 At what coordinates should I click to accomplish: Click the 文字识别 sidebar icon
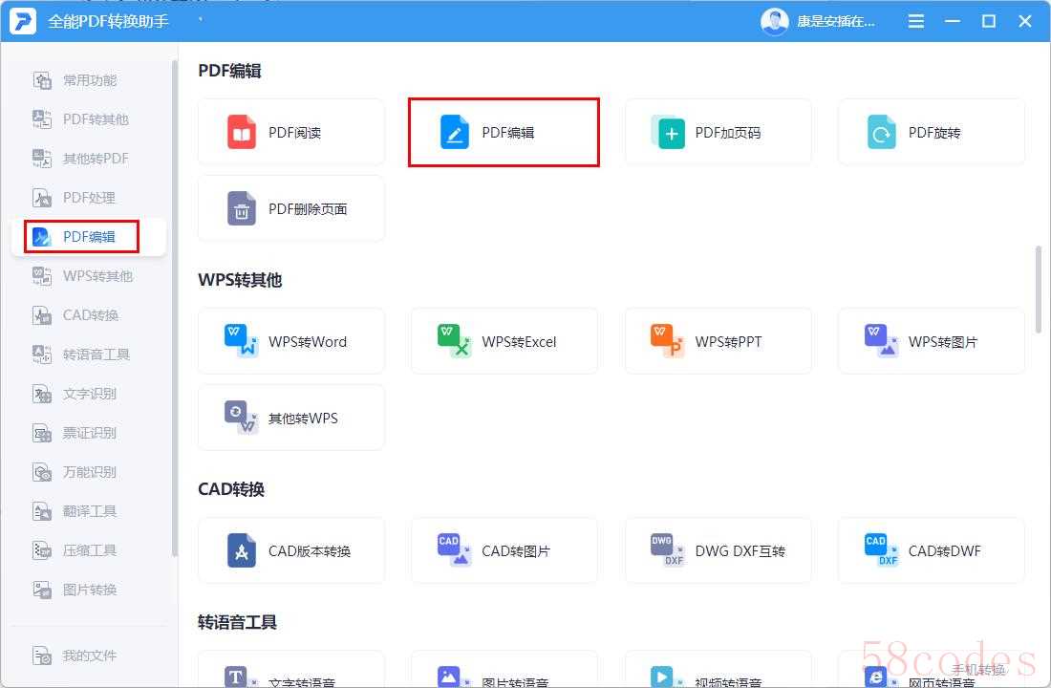click(x=41, y=394)
